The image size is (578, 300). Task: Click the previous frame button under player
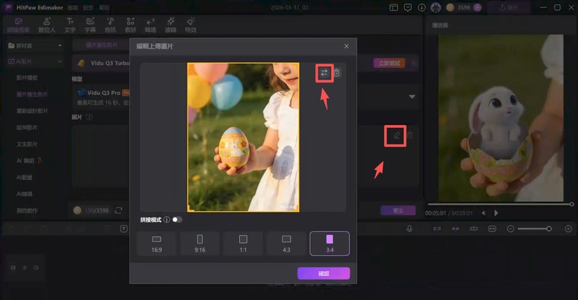(483, 213)
